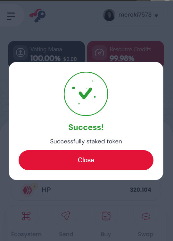The image size is (173, 241).
Task: Click the Hive Keychain key logo
Action: click(x=37, y=15)
